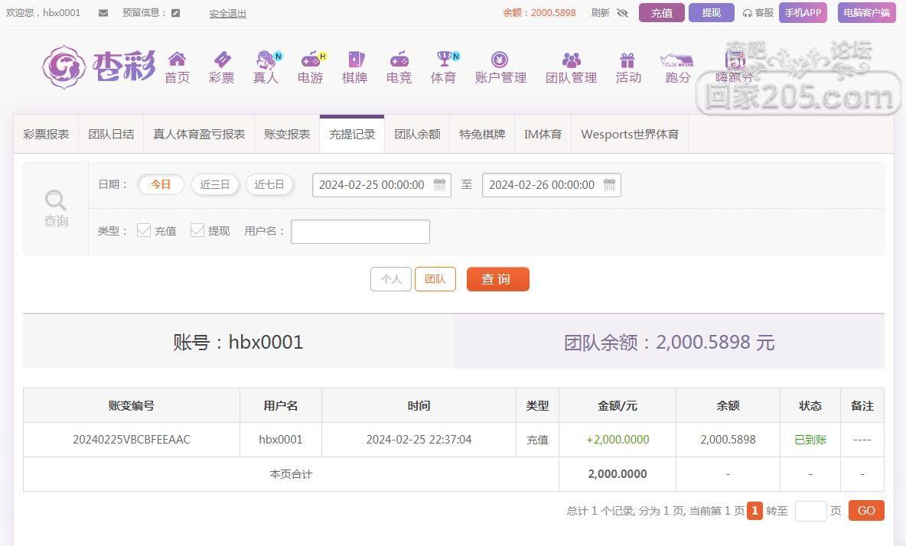Click the large 查询 magnifier icon

(55, 200)
